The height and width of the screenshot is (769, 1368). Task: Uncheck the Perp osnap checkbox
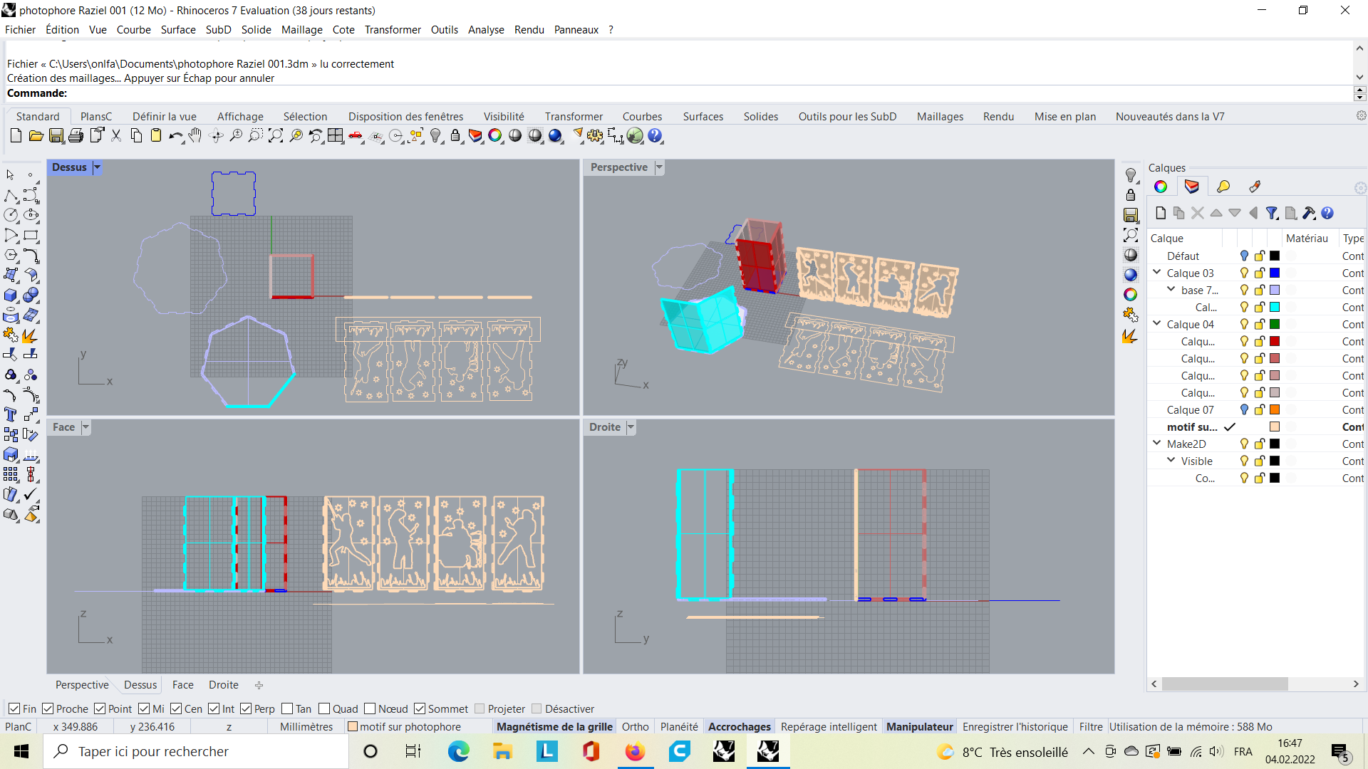click(x=247, y=708)
